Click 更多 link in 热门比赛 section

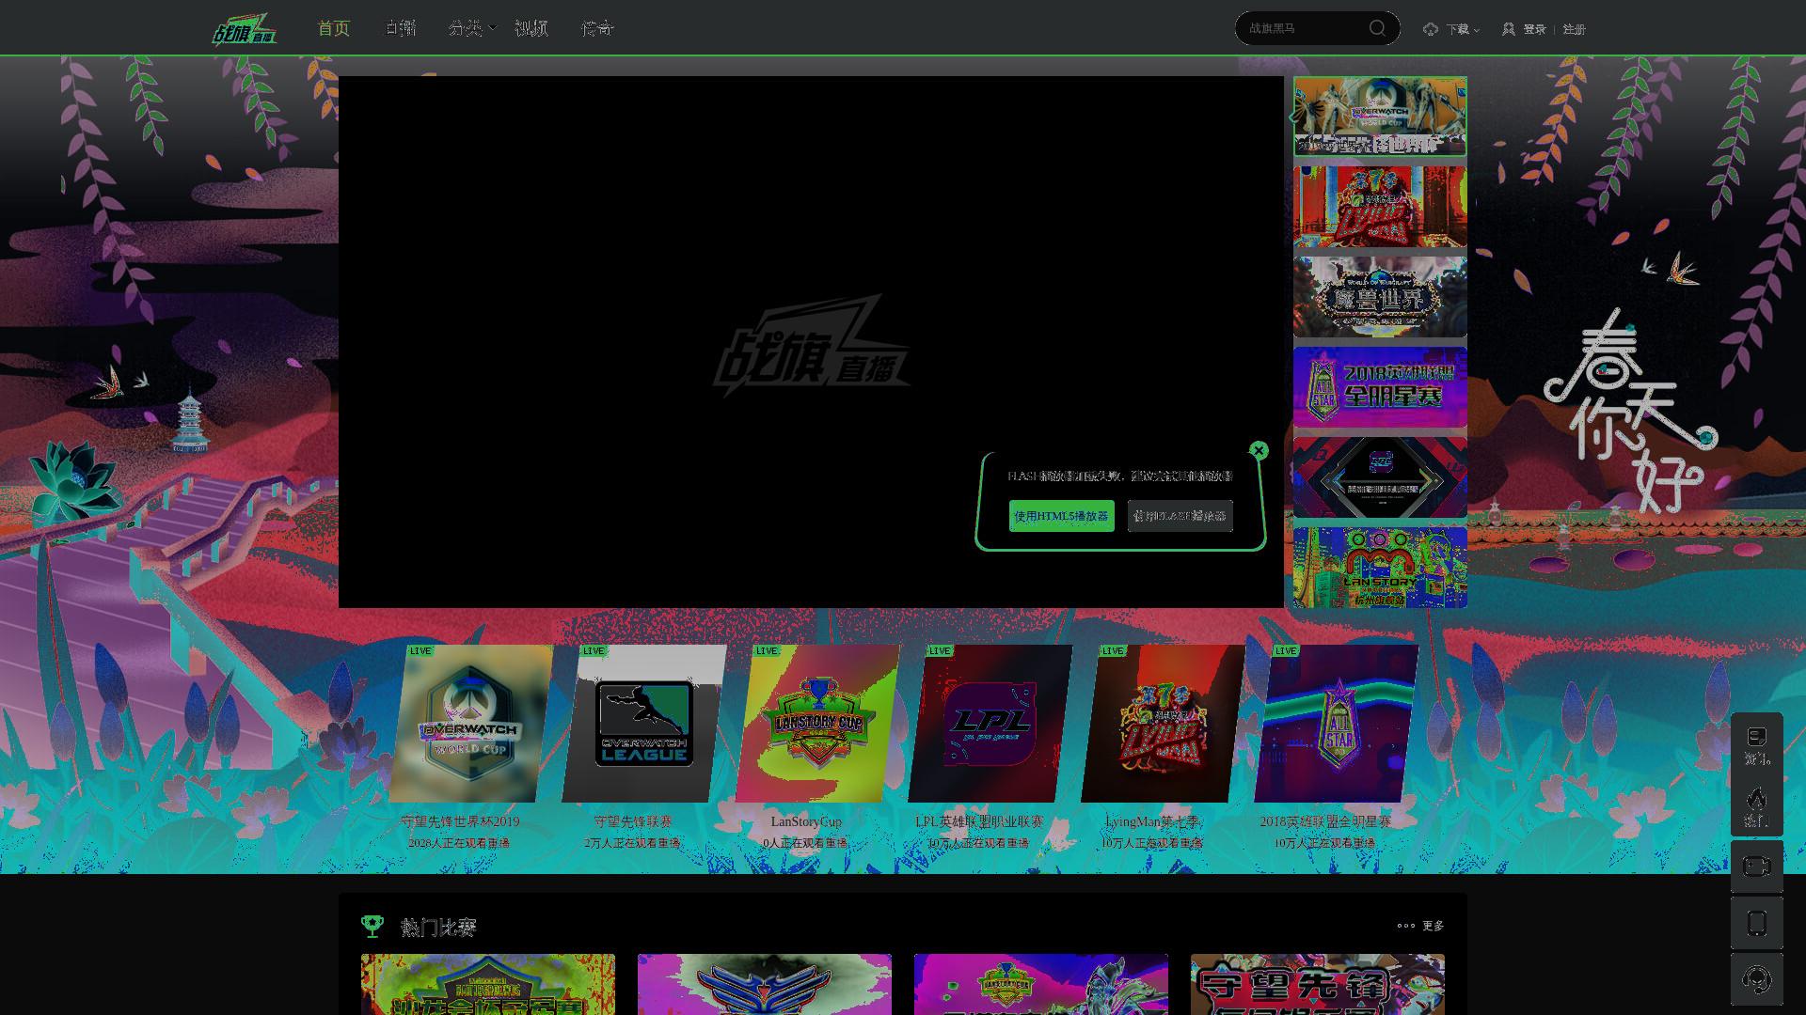pyautogui.click(x=1433, y=926)
